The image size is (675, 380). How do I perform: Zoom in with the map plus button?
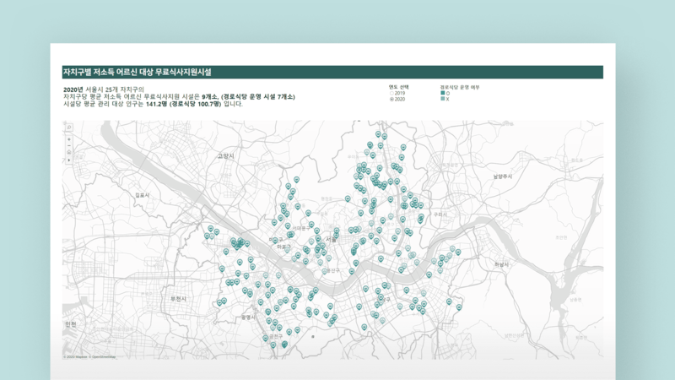pyautogui.click(x=69, y=138)
